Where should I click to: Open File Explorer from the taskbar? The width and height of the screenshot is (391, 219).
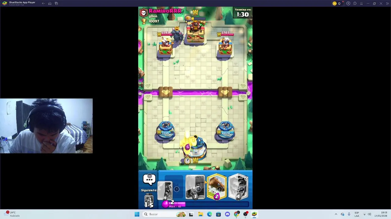(x=200, y=214)
